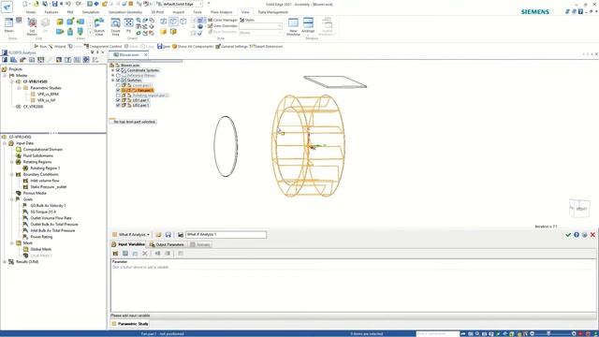Click the add simulation parameter icon
599x337 pixels.
pos(115,254)
